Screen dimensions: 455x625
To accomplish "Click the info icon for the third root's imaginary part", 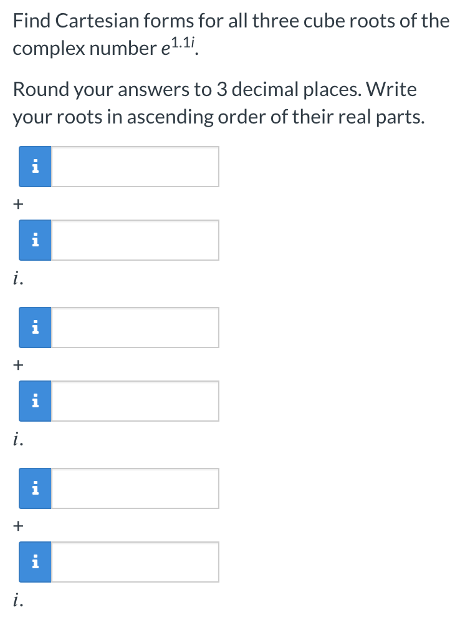I will point(35,561).
